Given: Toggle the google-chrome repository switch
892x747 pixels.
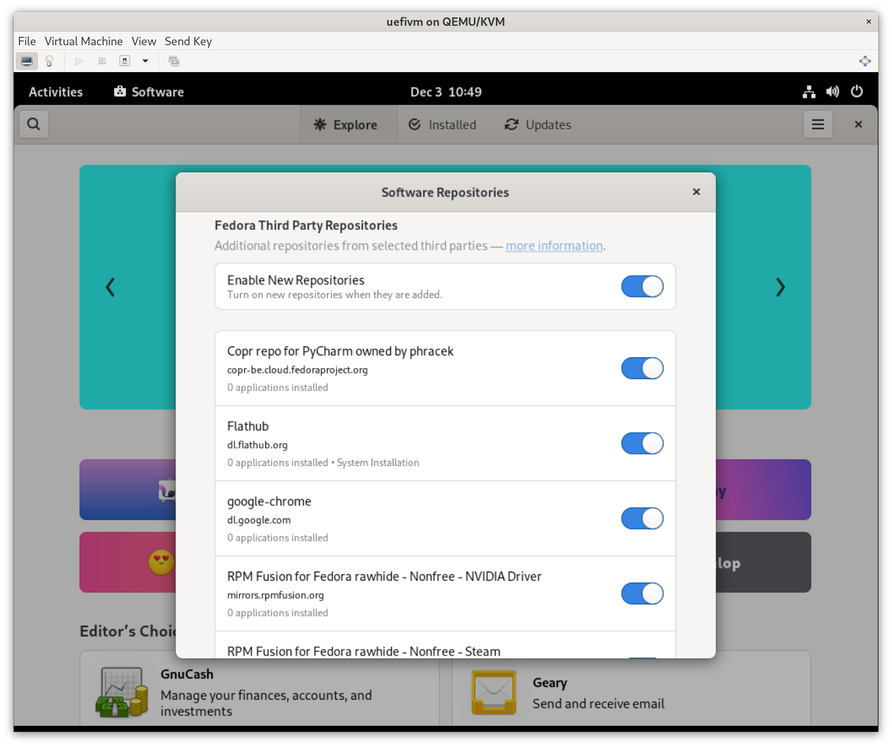Looking at the screenshot, I should pos(642,519).
